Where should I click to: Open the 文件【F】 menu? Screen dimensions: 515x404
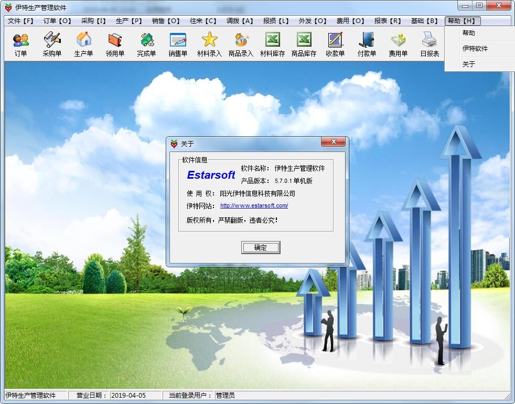pyautogui.click(x=20, y=21)
